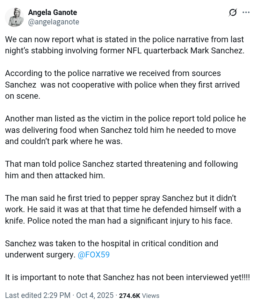This screenshot has height=307, width=254.
Task: Open Angela Ganote's profile picture
Action: click(14, 17)
